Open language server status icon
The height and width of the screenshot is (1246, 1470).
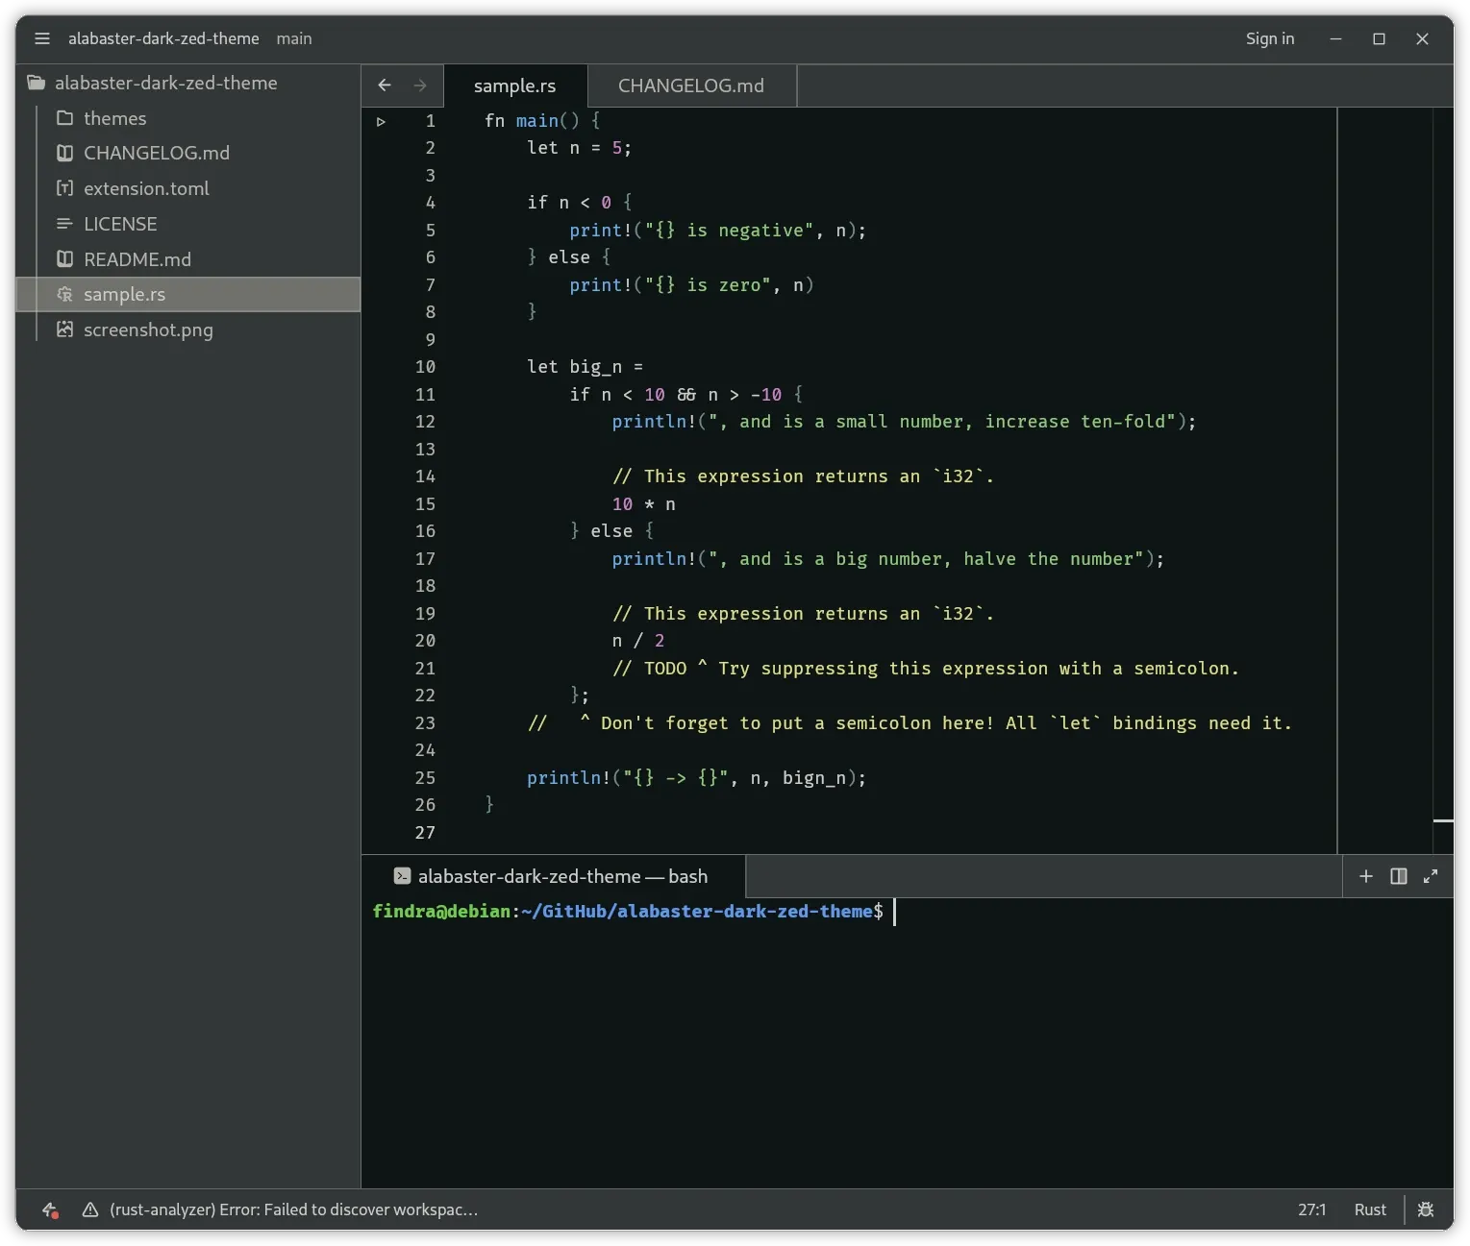coord(50,1209)
